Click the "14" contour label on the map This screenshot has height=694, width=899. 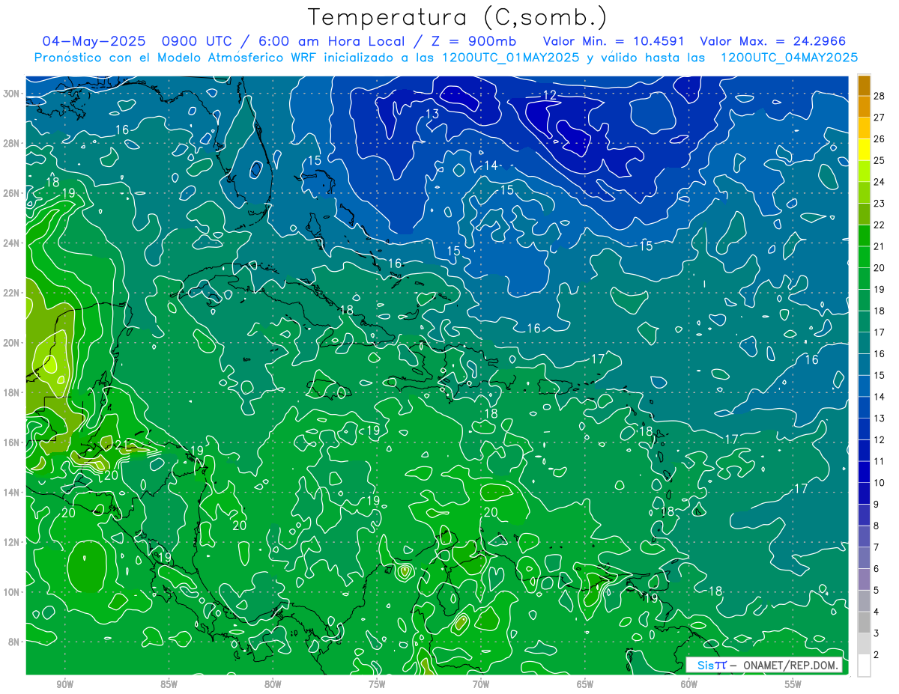point(491,165)
